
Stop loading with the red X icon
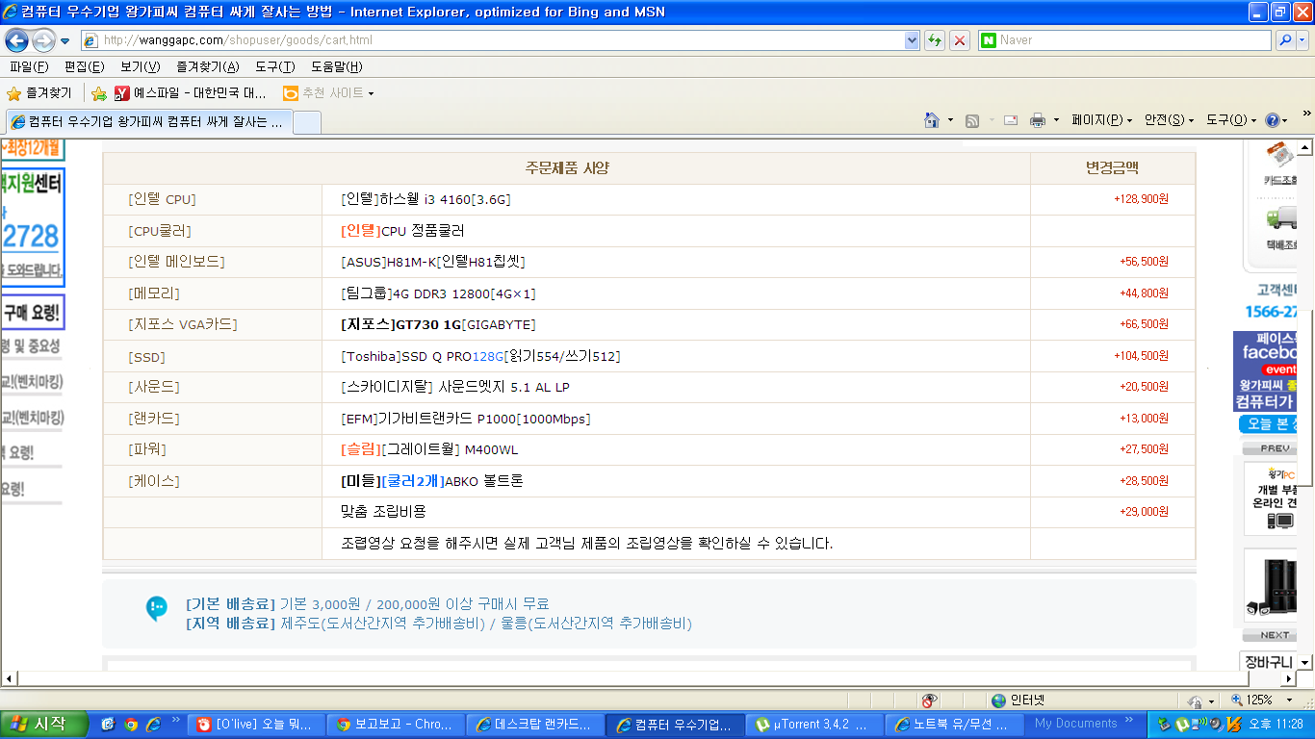[960, 40]
